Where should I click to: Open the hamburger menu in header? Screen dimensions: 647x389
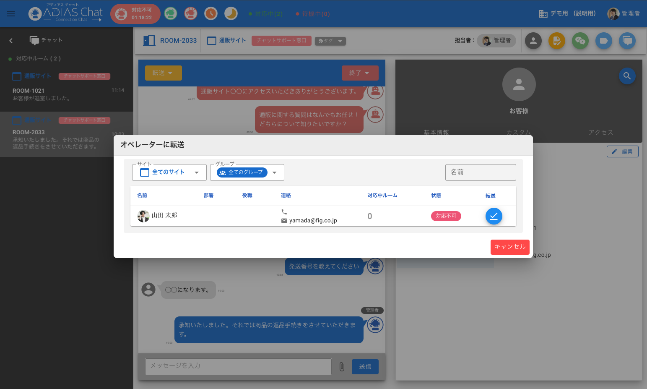tap(11, 14)
